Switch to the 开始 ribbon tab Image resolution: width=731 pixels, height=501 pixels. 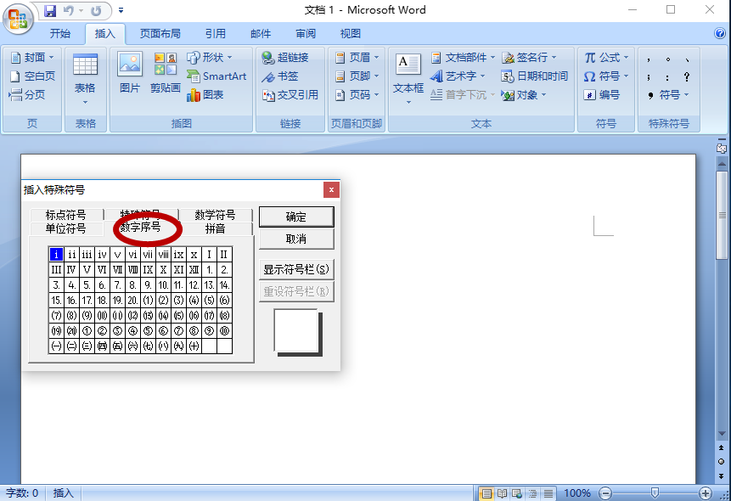click(60, 34)
